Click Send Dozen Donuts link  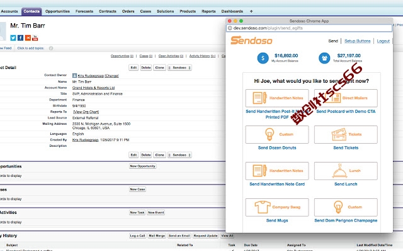pyautogui.click(x=277, y=148)
